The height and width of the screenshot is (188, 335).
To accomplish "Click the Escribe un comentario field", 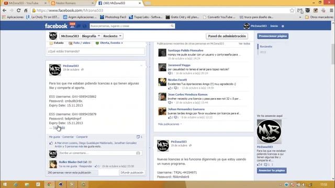I will click(x=97, y=153).
